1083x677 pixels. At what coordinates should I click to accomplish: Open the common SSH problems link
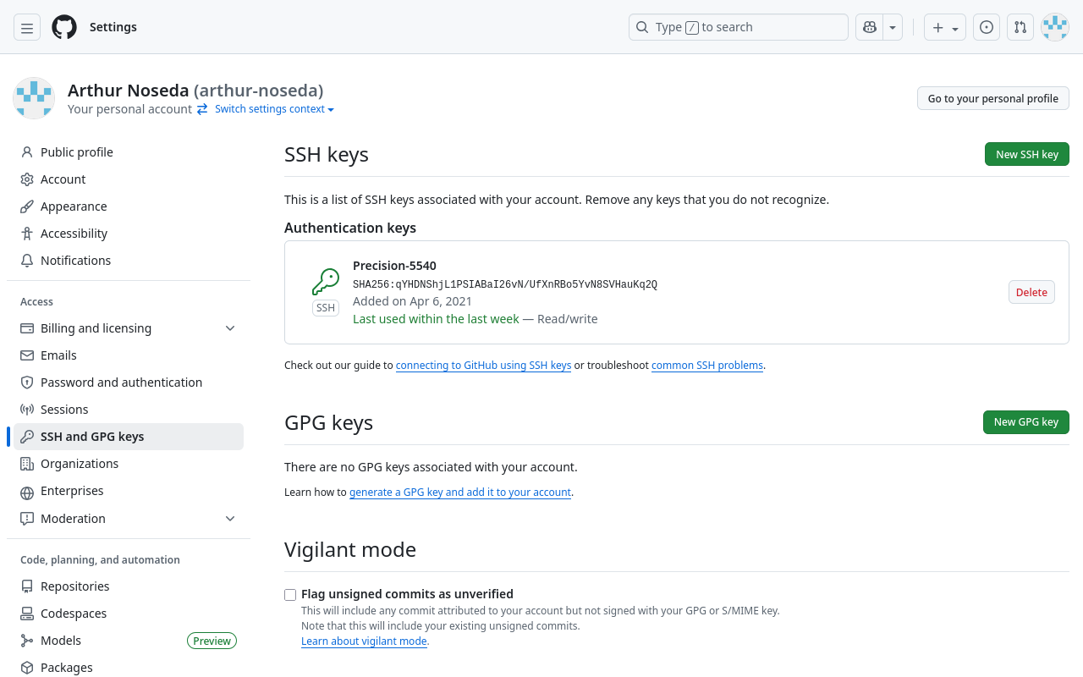(706, 365)
